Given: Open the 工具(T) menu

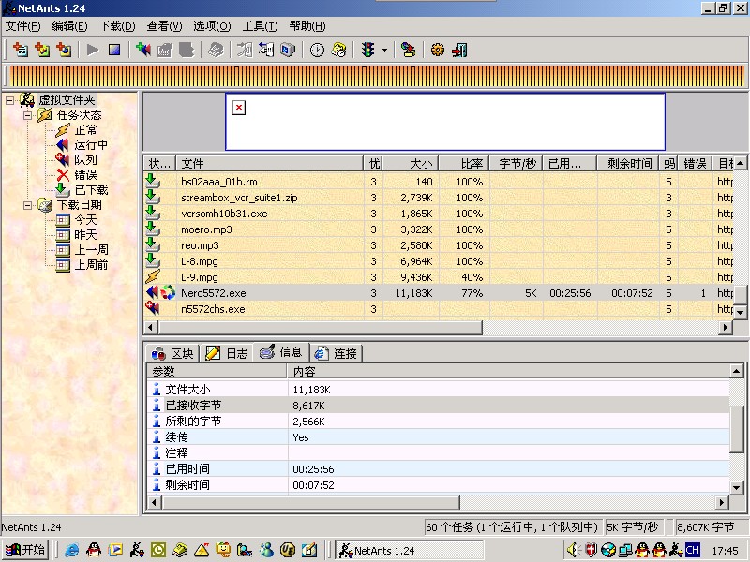Looking at the screenshot, I should tap(260, 26).
